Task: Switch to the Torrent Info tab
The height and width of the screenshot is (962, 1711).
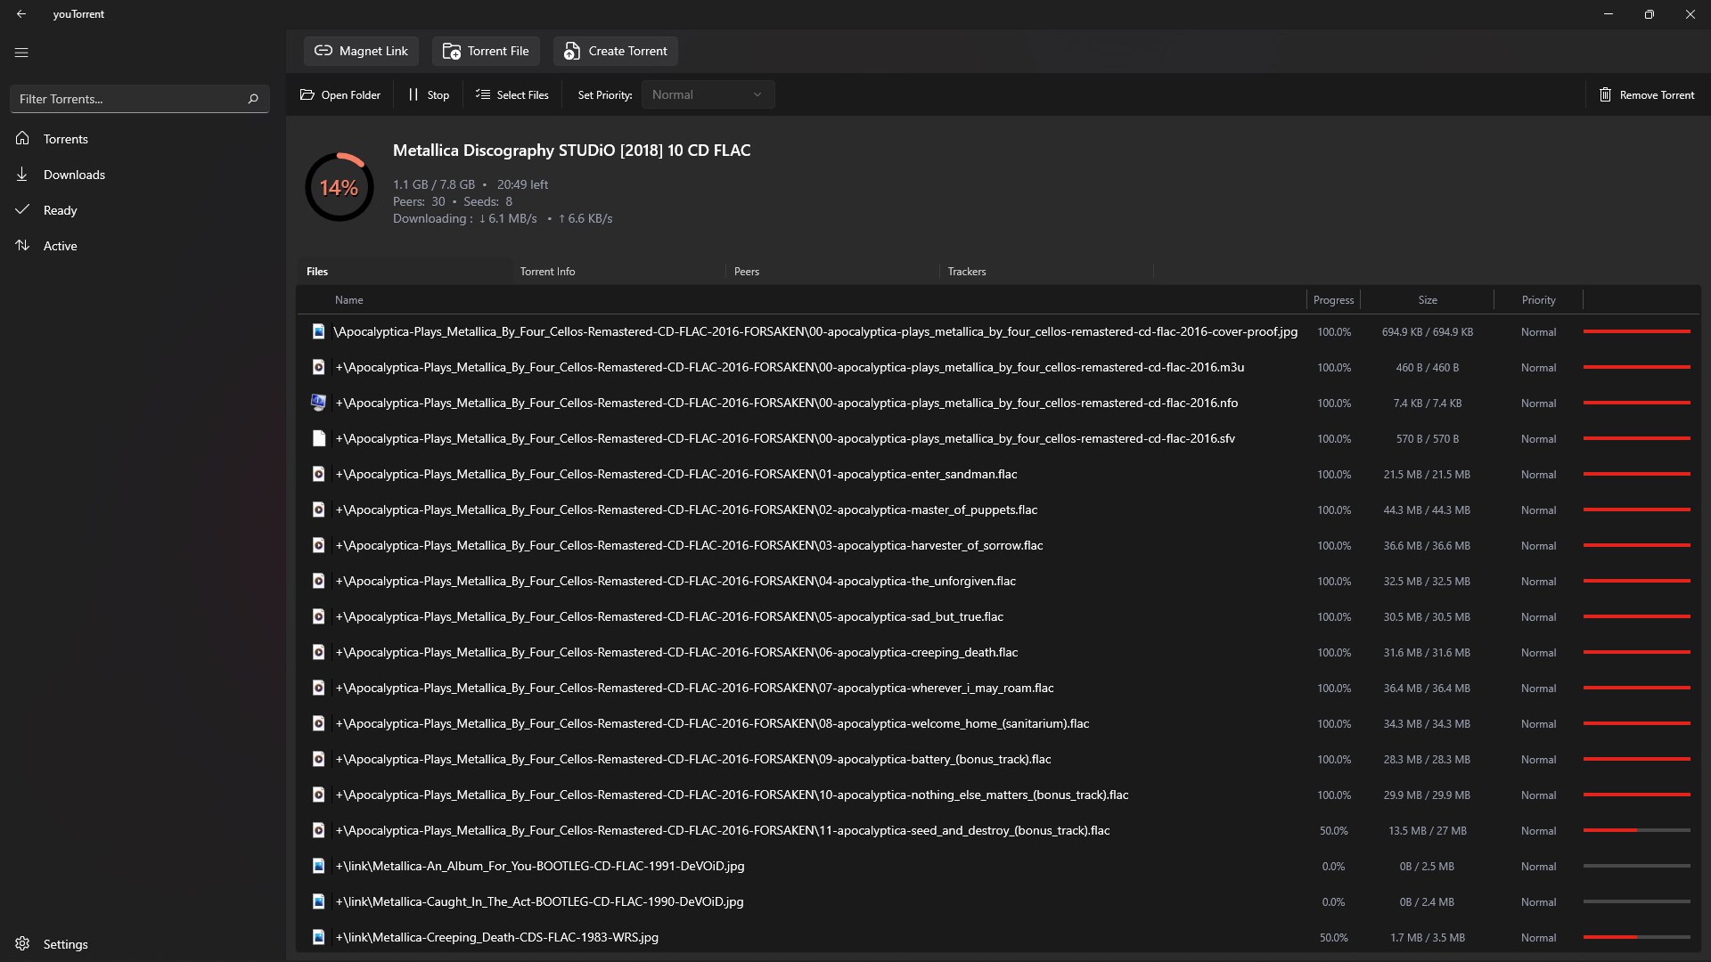Action: pos(547,272)
